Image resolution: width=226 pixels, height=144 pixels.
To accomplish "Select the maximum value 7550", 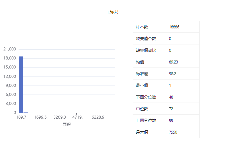I will [173, 132].
